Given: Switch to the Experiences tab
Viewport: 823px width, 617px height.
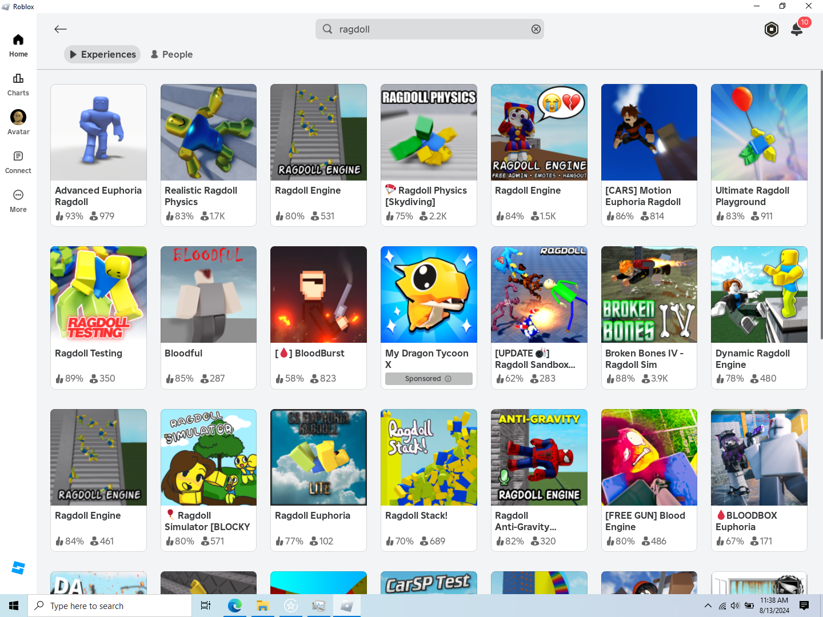Looking at the screenshot, I should click(102, 54).
